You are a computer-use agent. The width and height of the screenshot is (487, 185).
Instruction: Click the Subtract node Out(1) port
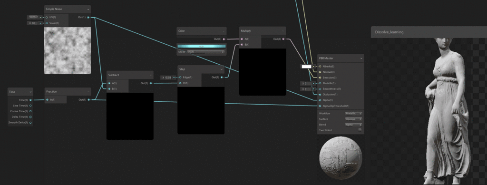pyautogui.click(x=151, y=83)
